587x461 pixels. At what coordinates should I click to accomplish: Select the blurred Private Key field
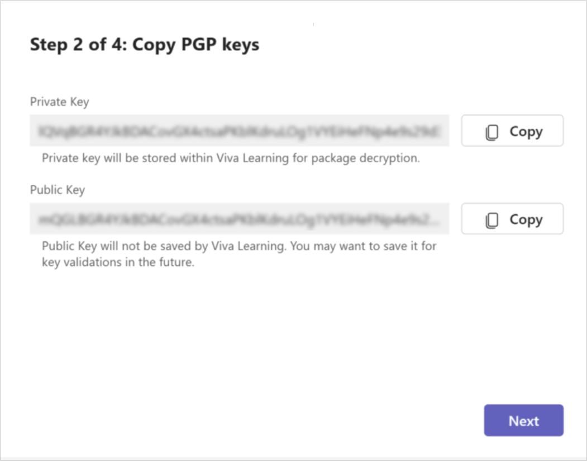point(240,130)
